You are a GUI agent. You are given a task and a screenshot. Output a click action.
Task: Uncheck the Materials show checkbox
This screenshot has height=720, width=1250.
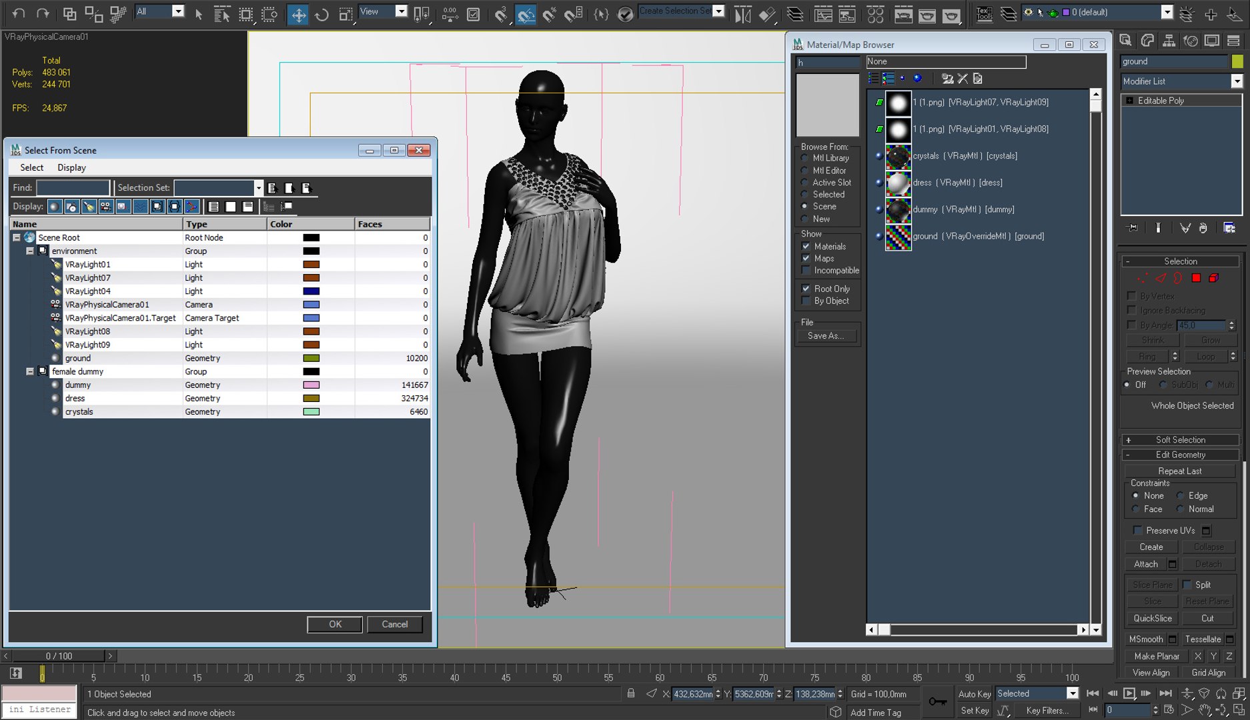[806, 246]
